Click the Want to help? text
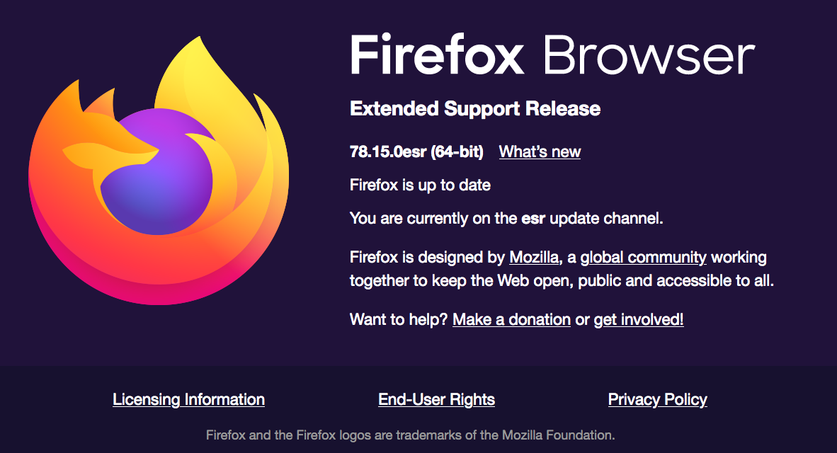The height and width of the screenshot is (453, 837). pyautogui.click(x=399, y=320)
